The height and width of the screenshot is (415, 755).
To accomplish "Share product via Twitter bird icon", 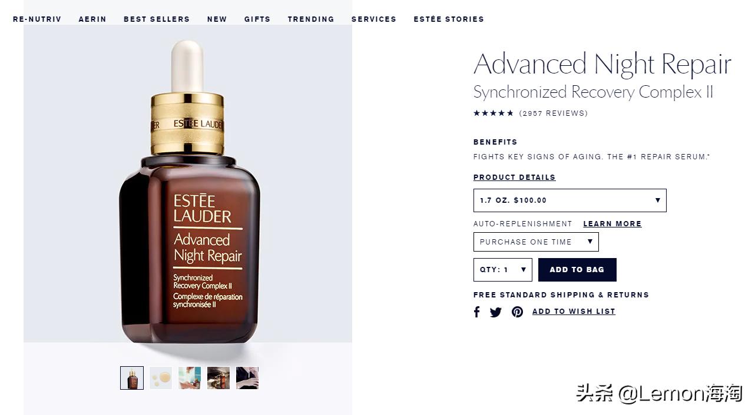I will click(496, 312).
